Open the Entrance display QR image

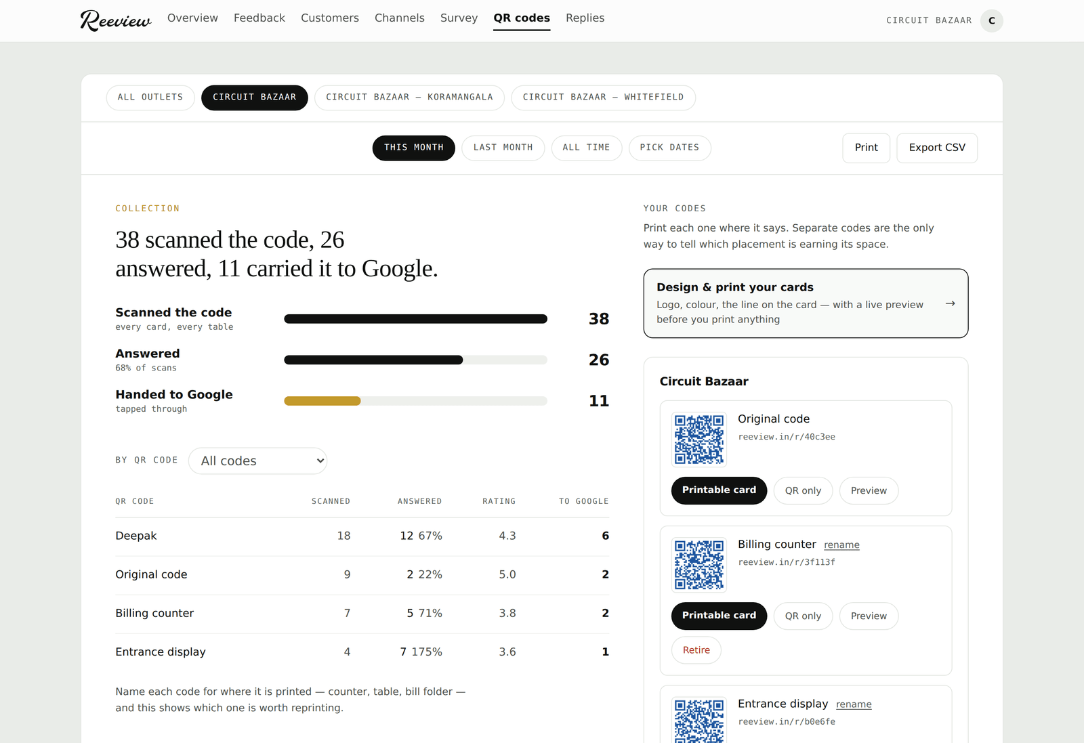tap(699, 721)
